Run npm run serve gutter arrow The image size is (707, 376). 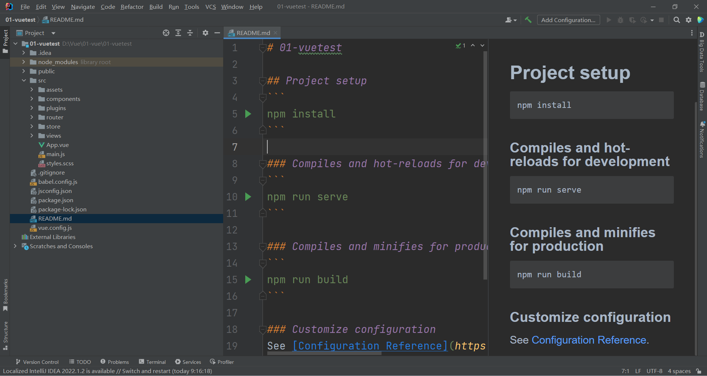click(x=248, y=197)
